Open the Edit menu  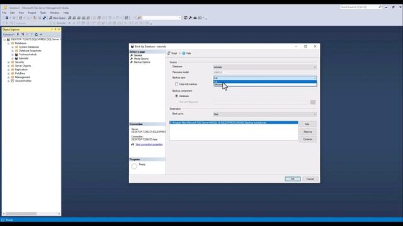tap(13, 13)
